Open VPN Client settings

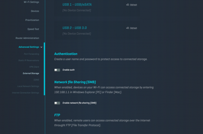[34, 67]
